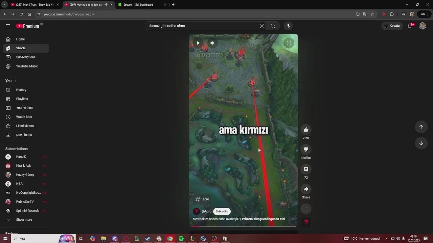Screen dimensions: 433x243
Task: Click the browser home button
Action: point(29,14)
